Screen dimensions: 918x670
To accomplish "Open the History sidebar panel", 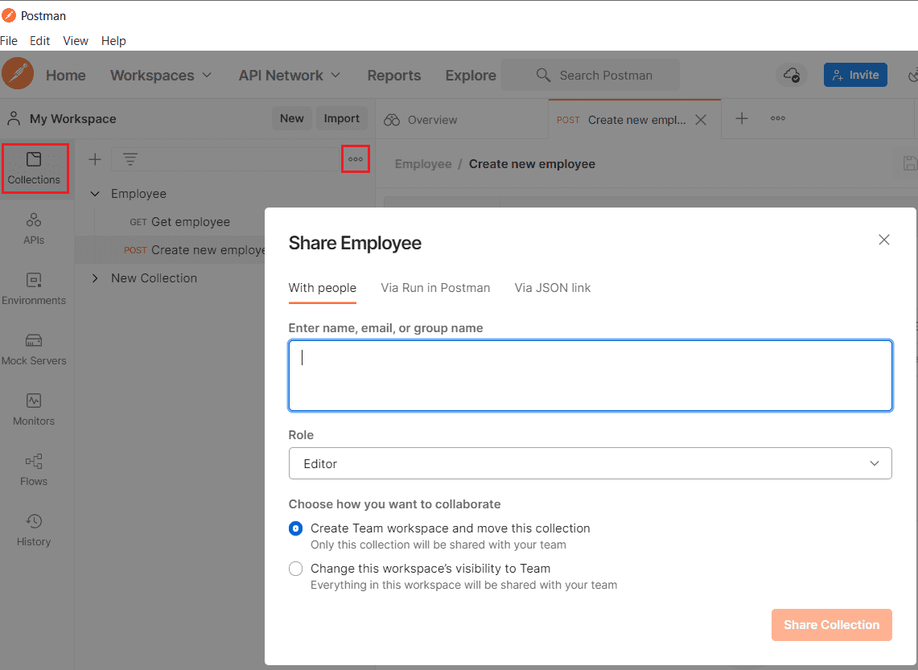I will pos(34,530).
